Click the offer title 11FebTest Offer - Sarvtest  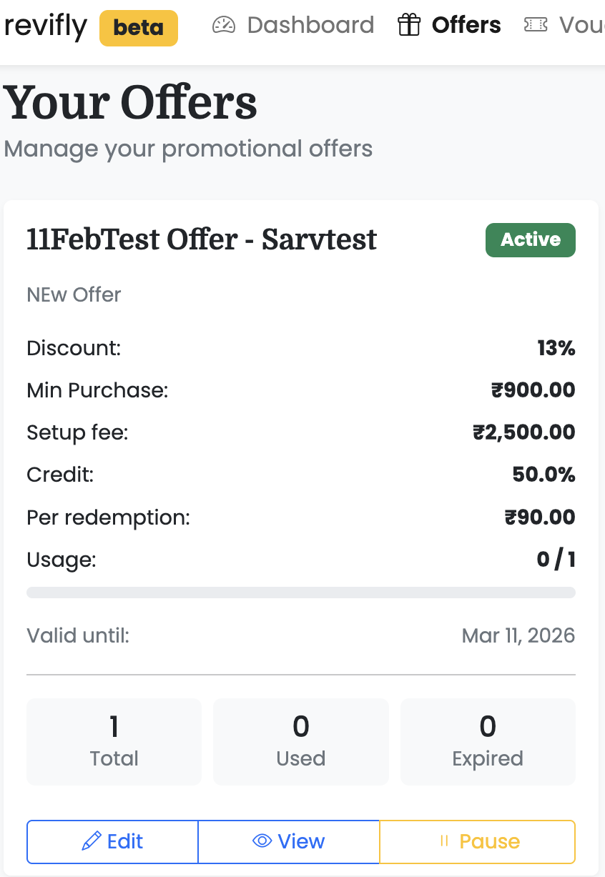201,240
